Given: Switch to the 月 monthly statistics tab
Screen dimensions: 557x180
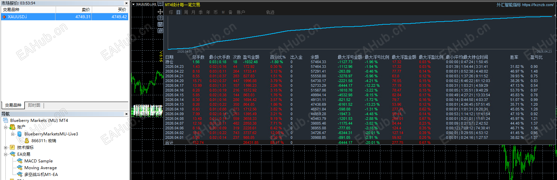Looking at the screenshot, I should tap(193, 12).
